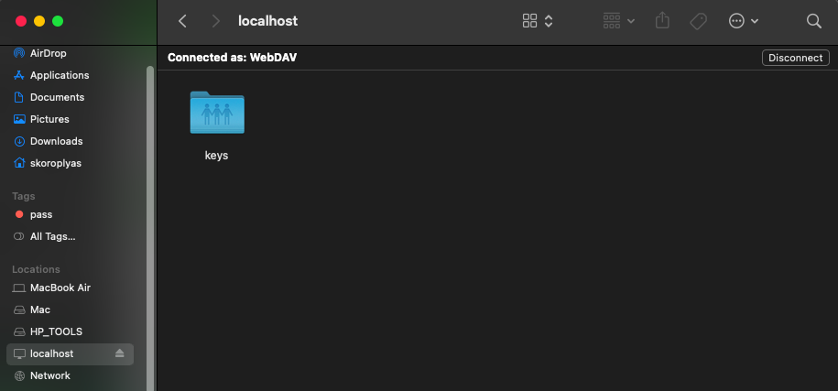Open the skoroplyas home folder
The image size is (838, 391).
point(56,163)
